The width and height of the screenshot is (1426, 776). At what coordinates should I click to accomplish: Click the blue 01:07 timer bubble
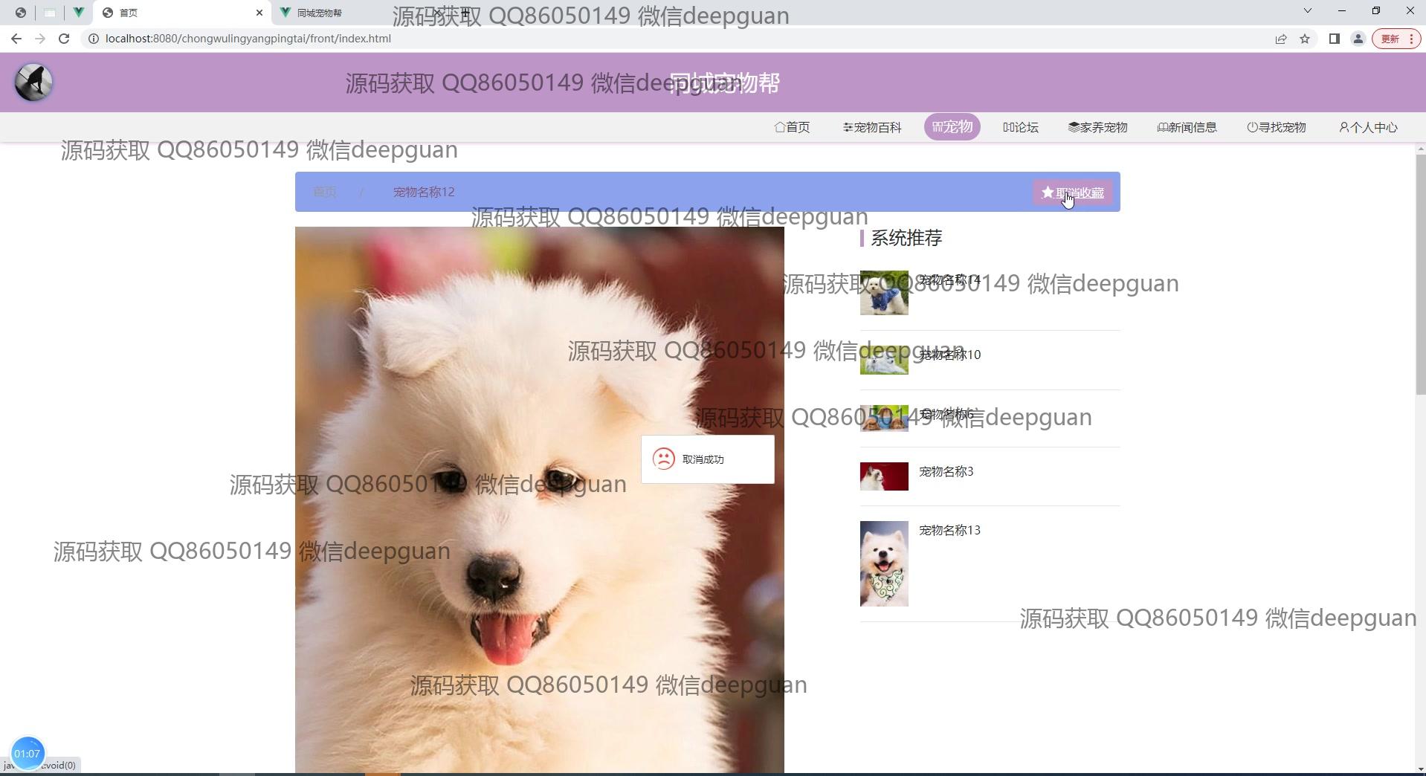pyautogui.click(x=28, y=754)
